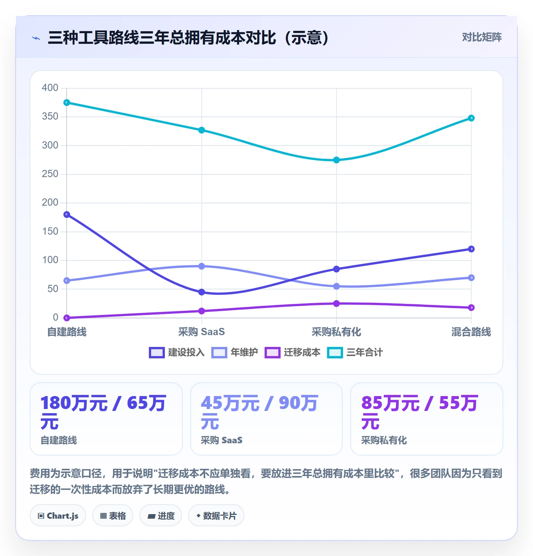Viewport: 533px width, 556px height.
Task: Click the 对比矩阵 label in the header
Action: pyautogui.click(x=482, y=37)
